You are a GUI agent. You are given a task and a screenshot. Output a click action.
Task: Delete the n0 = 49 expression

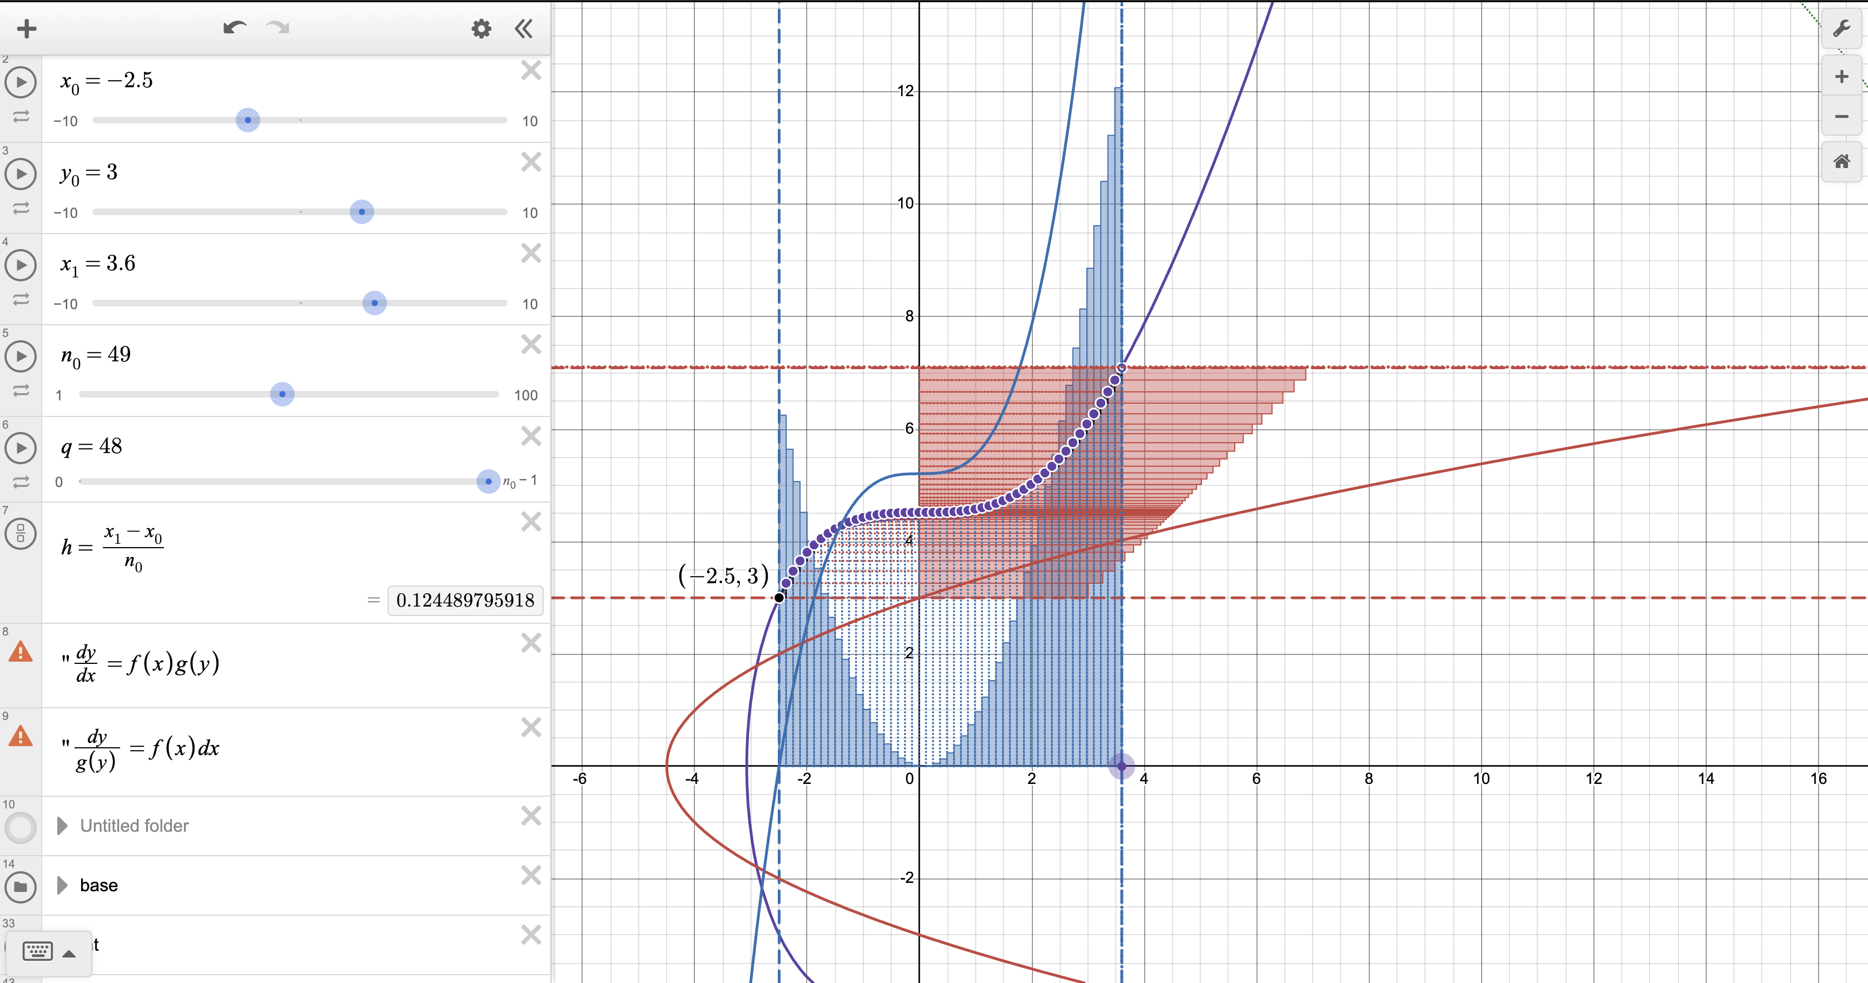(531, 344)
